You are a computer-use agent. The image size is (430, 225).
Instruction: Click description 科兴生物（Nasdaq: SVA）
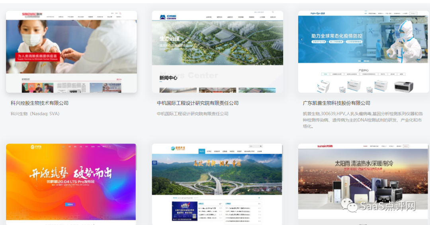click(x=35, y=114)
